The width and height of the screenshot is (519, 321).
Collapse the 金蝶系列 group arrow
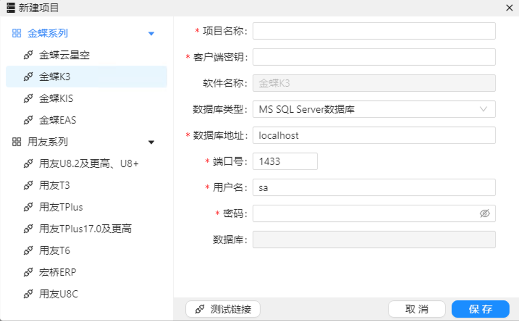tap(151, 34)
